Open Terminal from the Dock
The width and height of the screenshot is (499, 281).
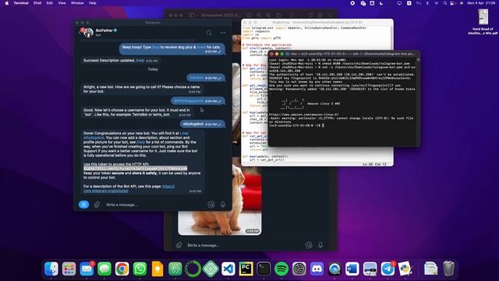pos(264,269)
